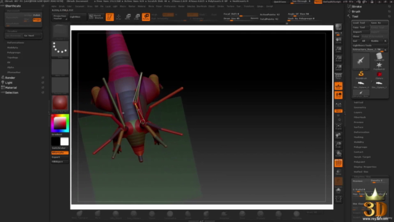
Task: Open the Alpha menu in menu bar
Action: coord(54,6)
